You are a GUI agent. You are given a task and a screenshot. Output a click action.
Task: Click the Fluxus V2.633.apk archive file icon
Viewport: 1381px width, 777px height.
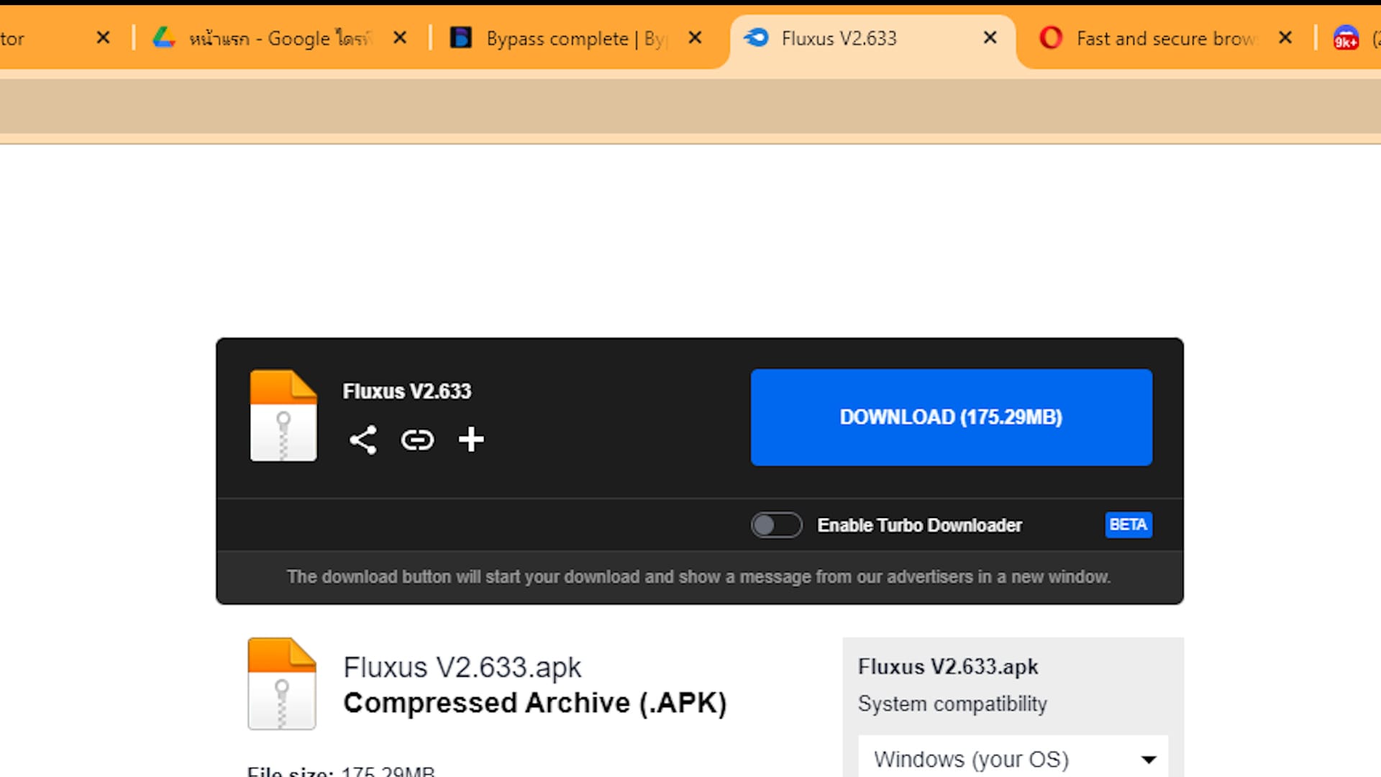[x=281, y=683]
